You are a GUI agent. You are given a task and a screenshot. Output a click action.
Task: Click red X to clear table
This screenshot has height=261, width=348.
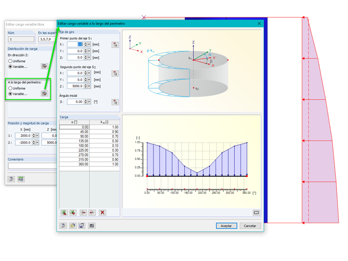point(102,213)
